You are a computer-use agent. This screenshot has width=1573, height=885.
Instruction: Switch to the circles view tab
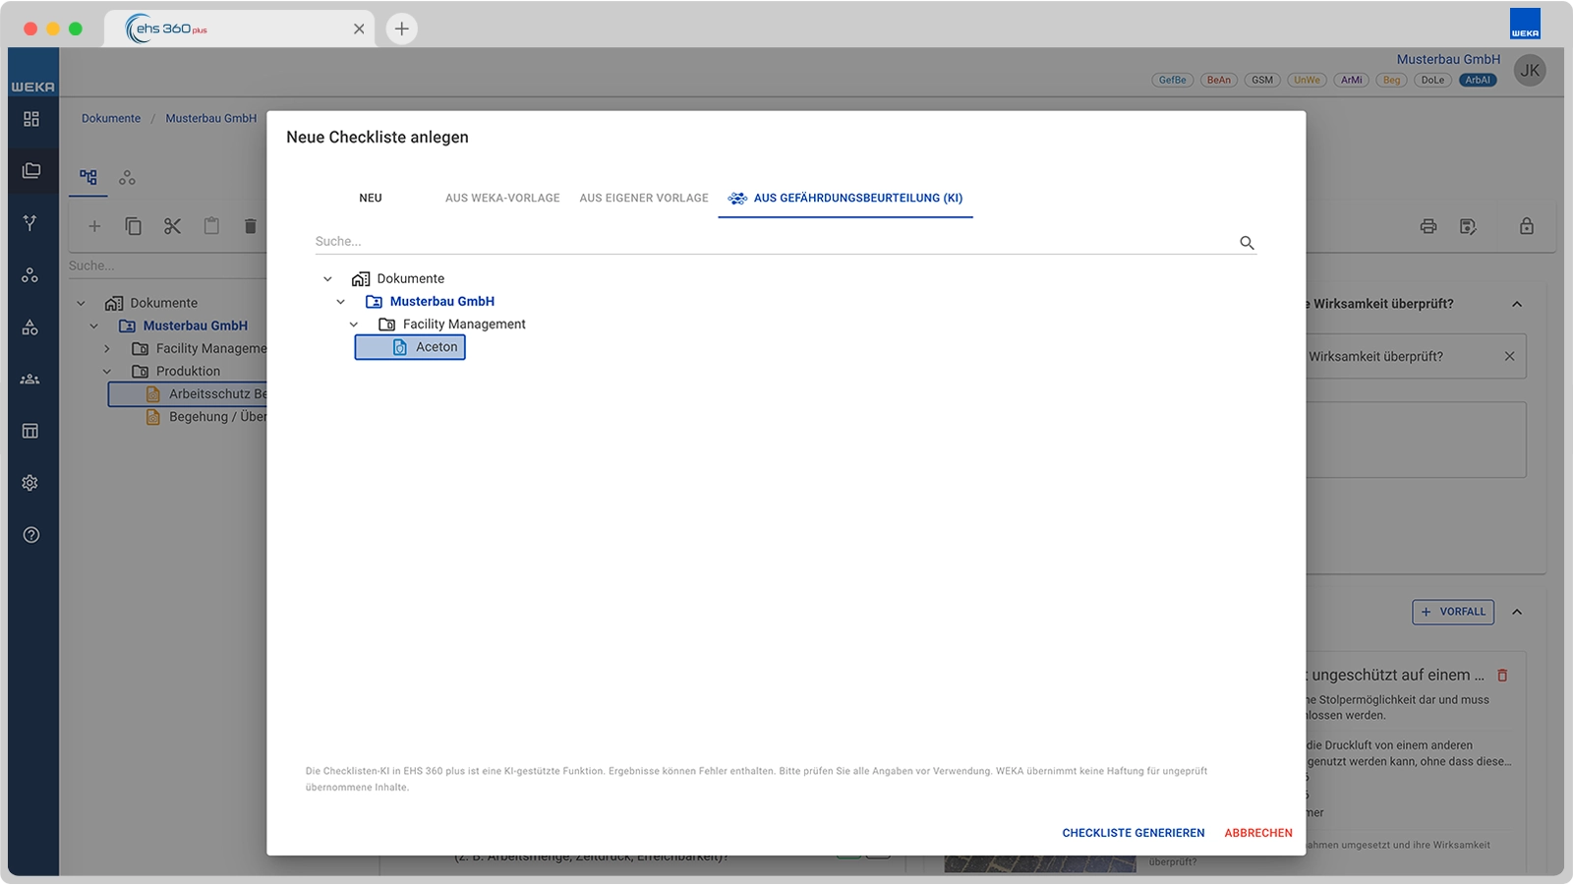point(127,178)
